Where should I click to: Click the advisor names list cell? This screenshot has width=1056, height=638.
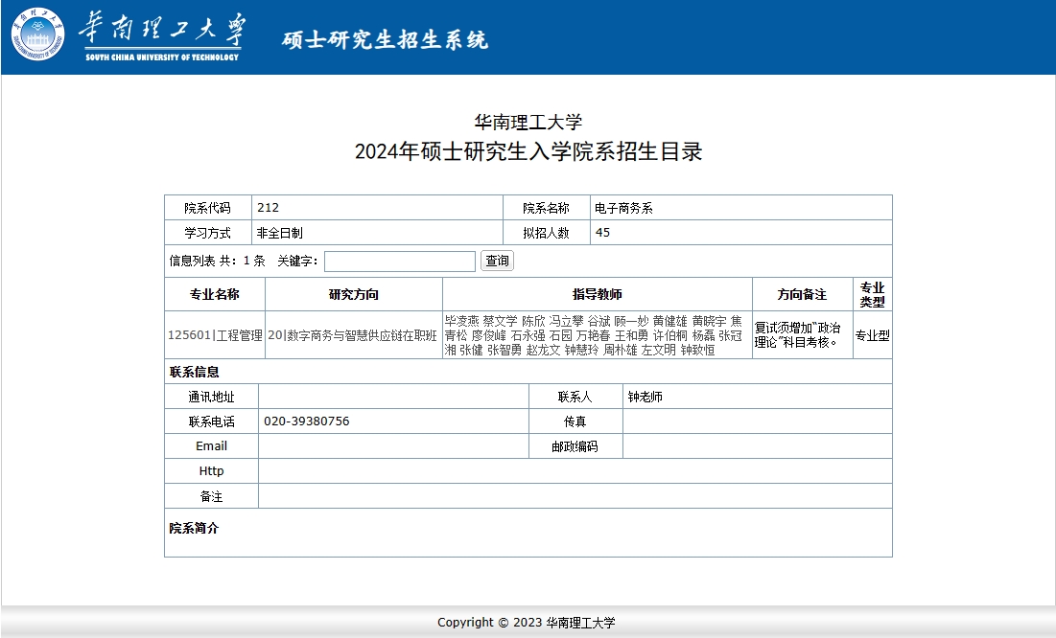point(598,335)
